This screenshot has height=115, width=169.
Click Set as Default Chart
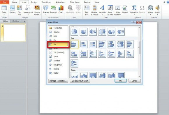80,81
